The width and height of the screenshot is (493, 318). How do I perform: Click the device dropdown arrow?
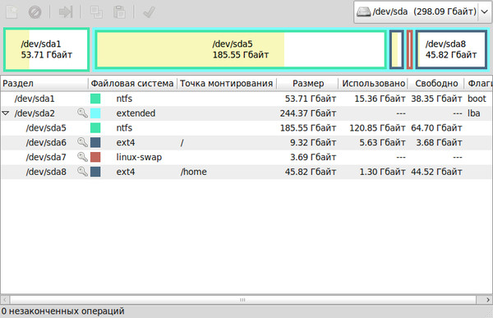[x=485, y=12]
